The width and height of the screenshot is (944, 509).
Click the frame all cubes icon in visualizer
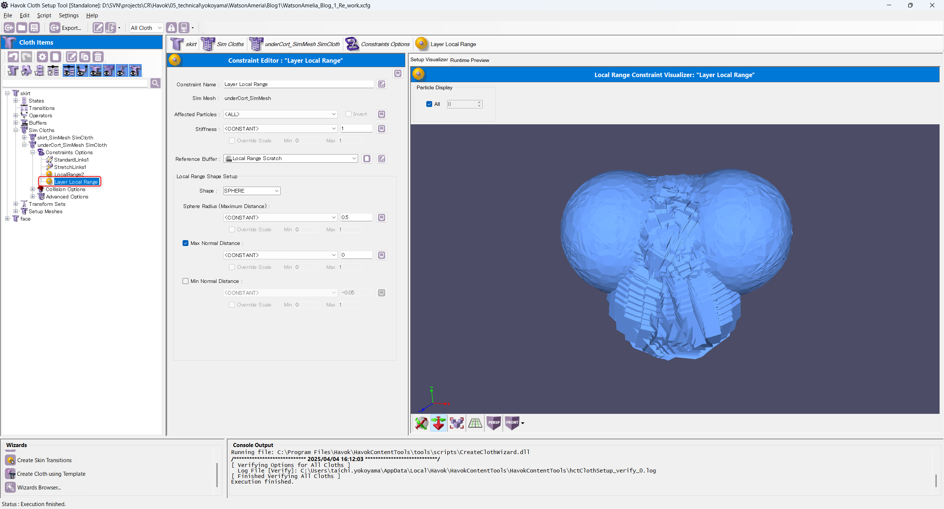pyautogui.click(x=457, y=423)
